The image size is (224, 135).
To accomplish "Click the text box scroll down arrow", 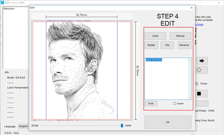I will pos(189,98).
